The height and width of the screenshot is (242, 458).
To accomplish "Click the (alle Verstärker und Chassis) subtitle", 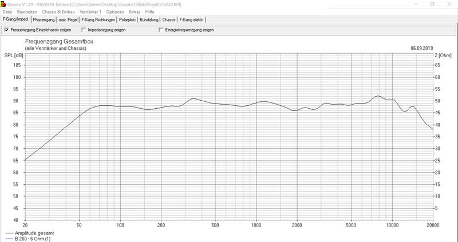I will (x=56, y=49).
